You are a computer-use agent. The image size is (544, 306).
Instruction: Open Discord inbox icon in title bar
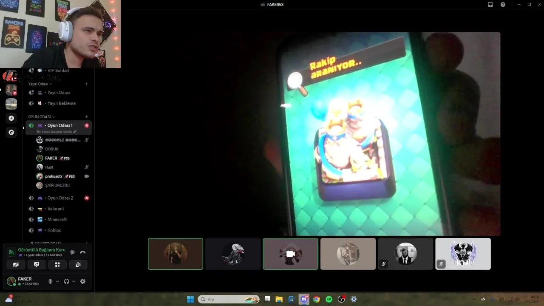pos(490,4)
